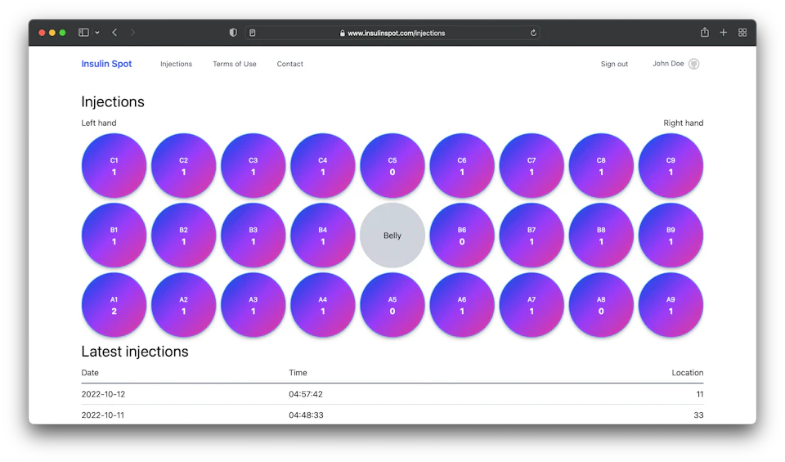Click the privacy shield icon

(x=233, y=33)
